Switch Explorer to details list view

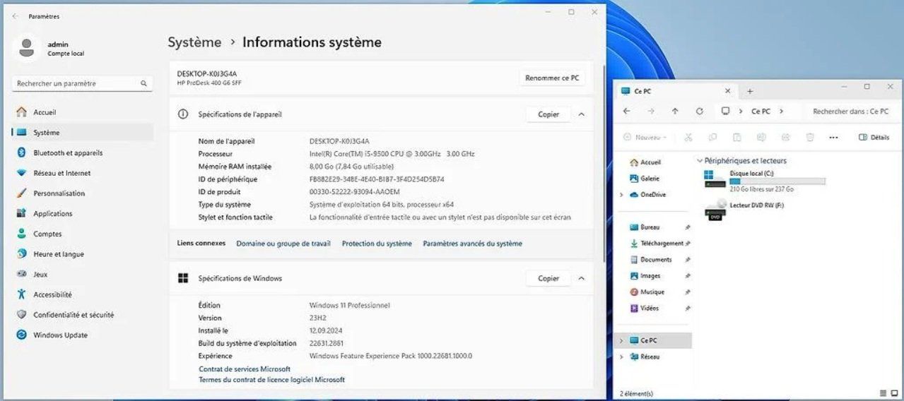point(884,393)
